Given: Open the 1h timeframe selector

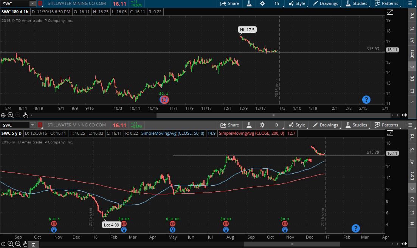Looking at the screenshot, I should click(x=277, y=3).
